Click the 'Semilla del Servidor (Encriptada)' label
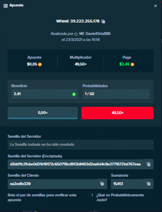This screenshot has height=212, width=162. (35, 156)
